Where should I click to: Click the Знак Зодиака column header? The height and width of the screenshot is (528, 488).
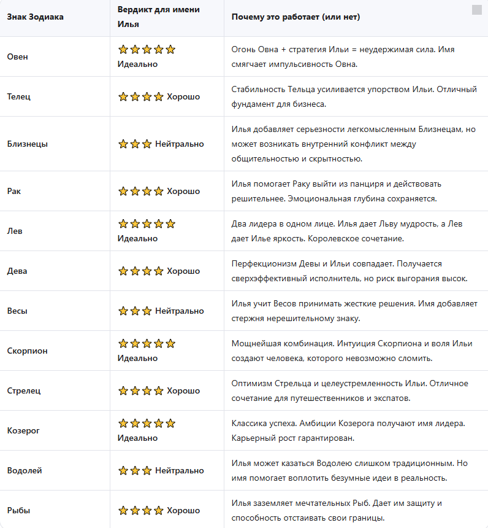(x=36, y=17)
